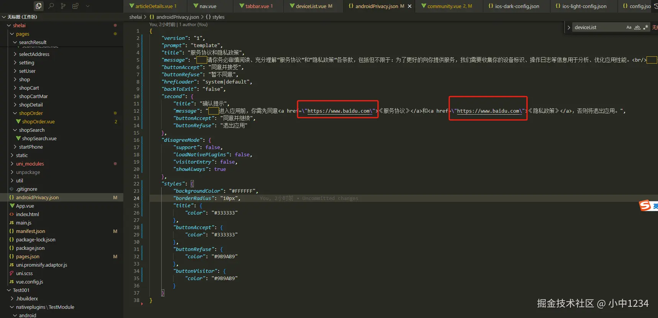This screenshot has width=658, height=318.
Task: Switch to ios-dark-config.json tab
Action: pyautogui.click(x=517, y=6)
